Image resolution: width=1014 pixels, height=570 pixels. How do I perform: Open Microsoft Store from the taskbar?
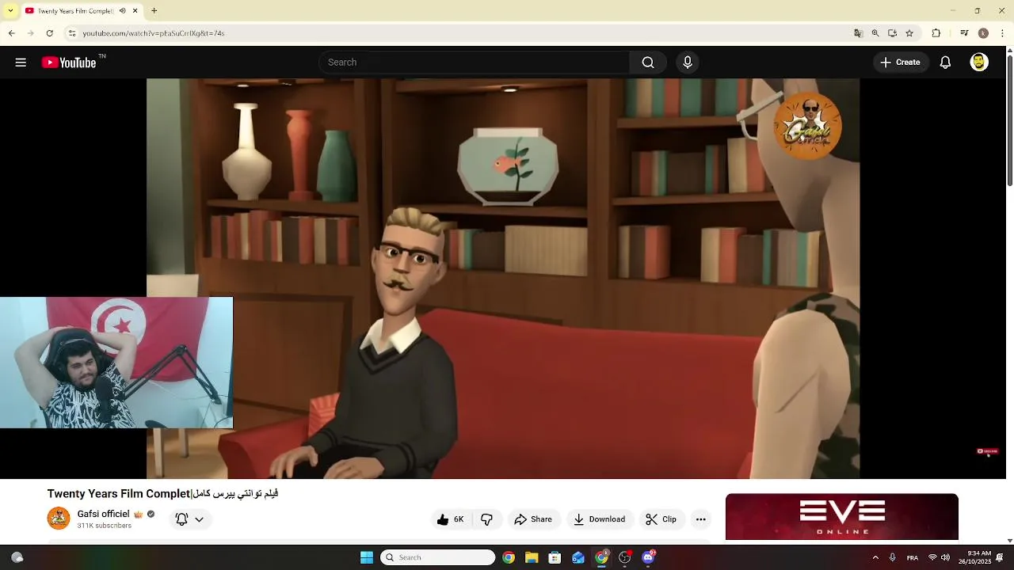555,557
